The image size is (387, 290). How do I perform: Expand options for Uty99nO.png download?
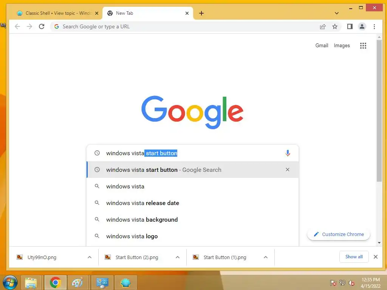(90, 257)
